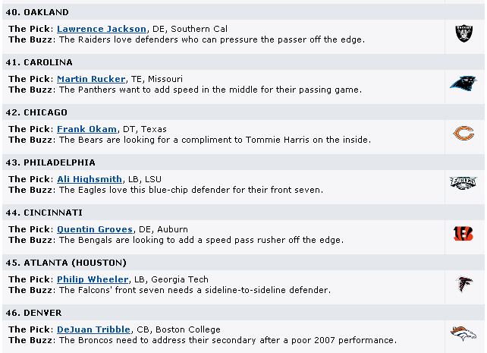
Task: Select the Philip Wheeler link
Action: coord(93,279)
